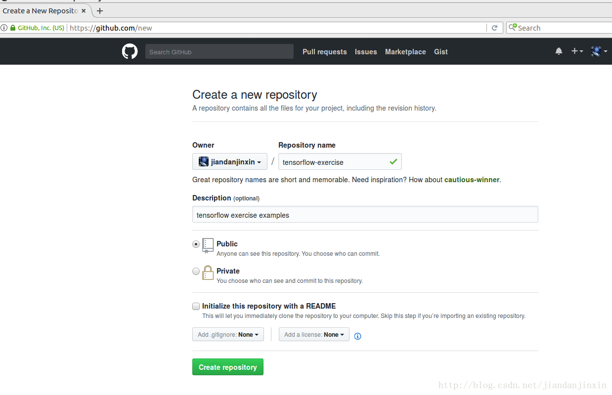The width and height of the screenshot is (612, 395).
Task: Open the plus create-new menu
Action: pos(577,51)
